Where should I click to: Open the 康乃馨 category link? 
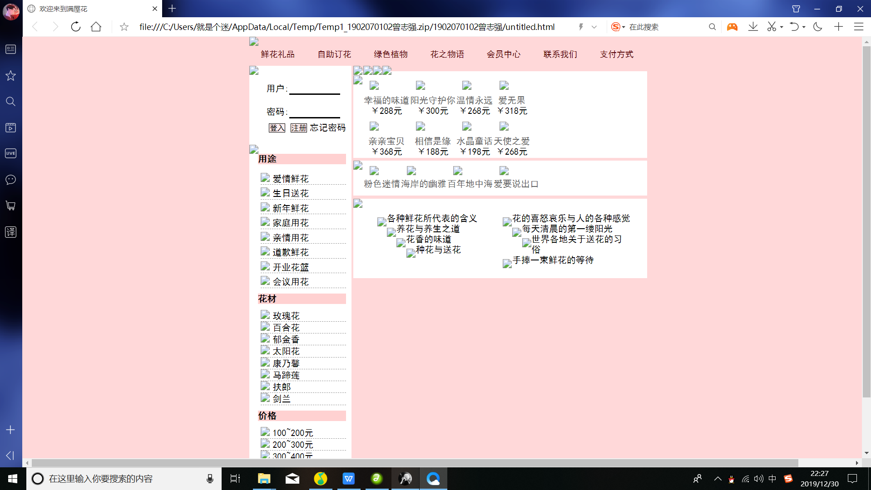[x=286, y=363]
